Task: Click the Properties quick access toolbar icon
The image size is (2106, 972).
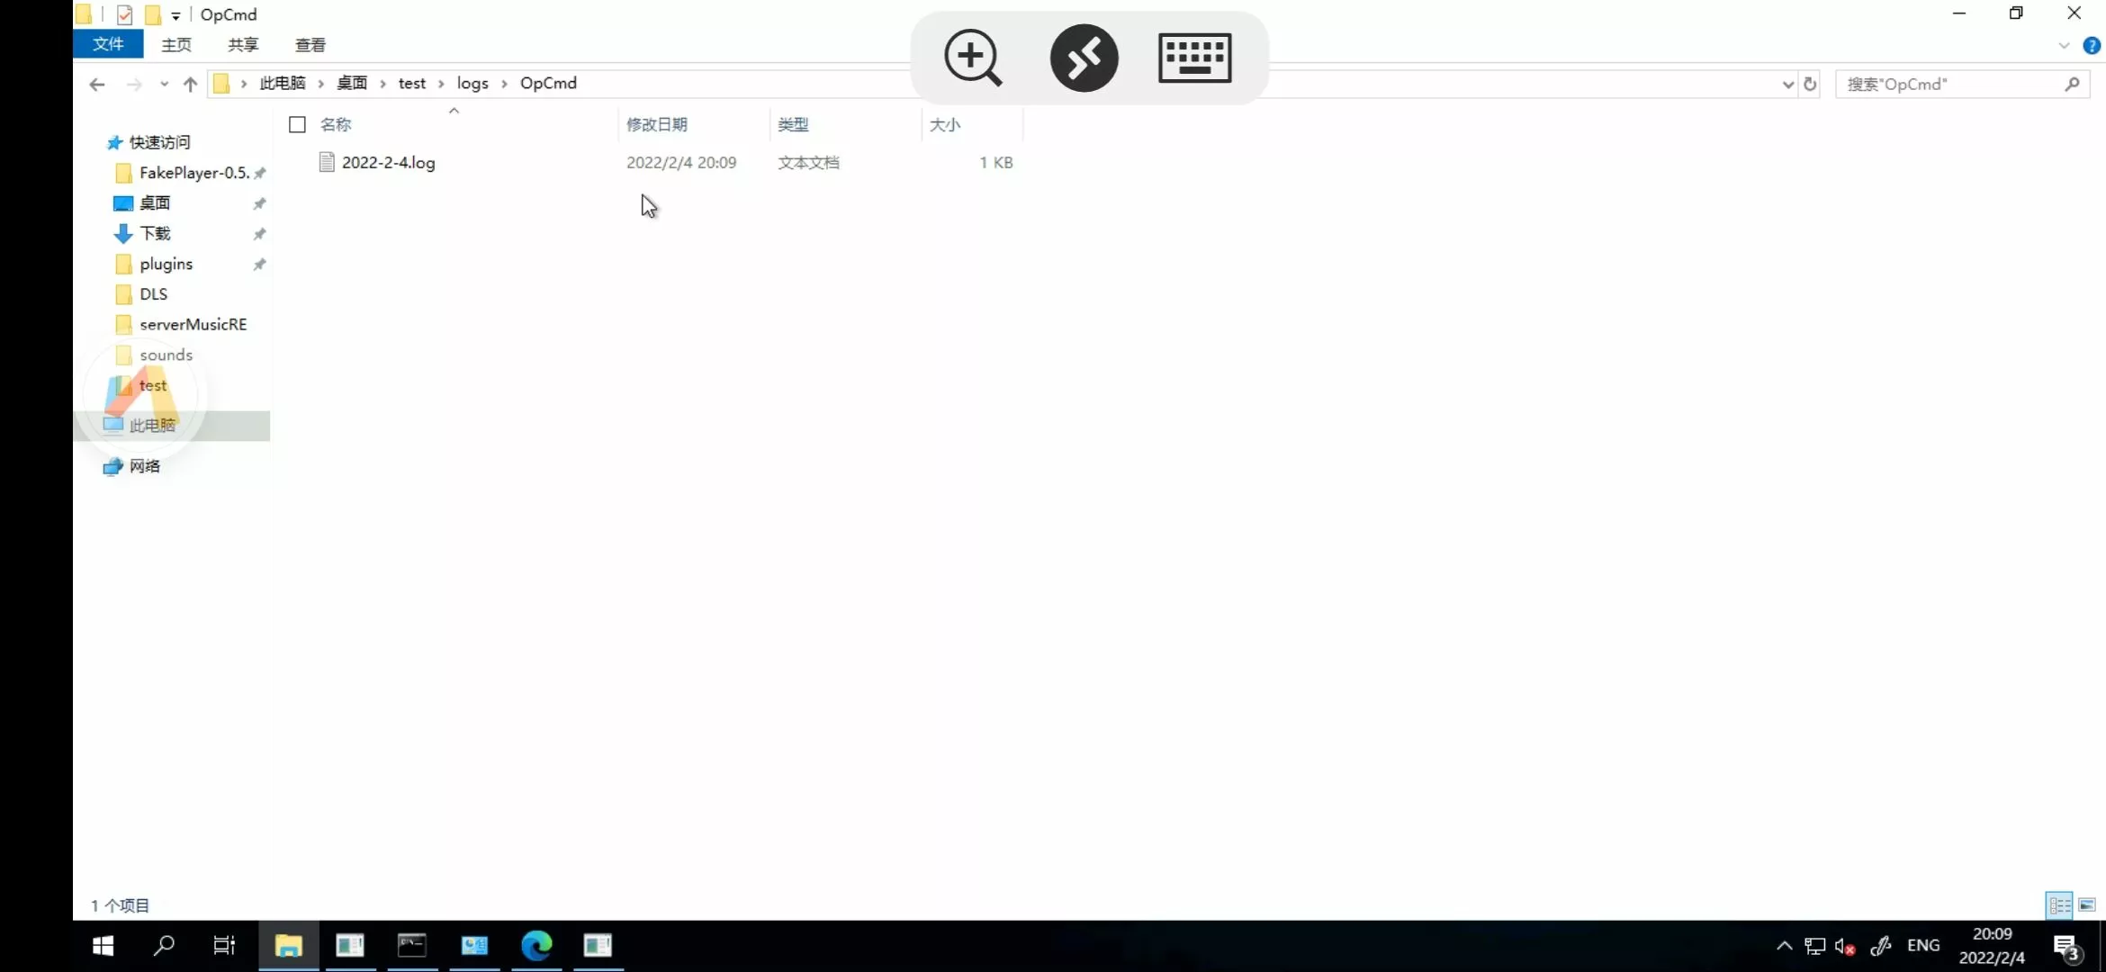Action: pyautogui.click(x=124, y=14)
